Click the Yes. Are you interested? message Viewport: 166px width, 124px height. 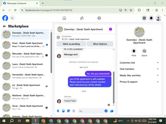98,74
